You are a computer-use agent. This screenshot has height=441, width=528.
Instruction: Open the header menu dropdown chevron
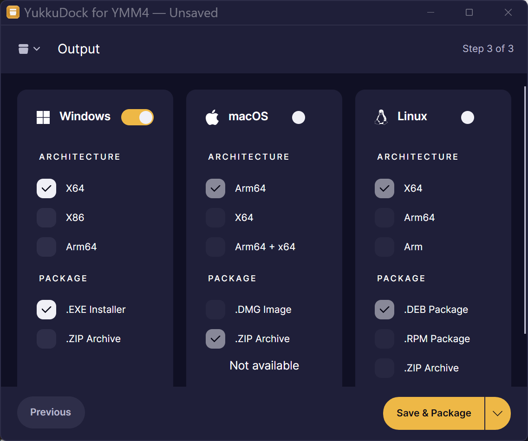tap(37, 49)
